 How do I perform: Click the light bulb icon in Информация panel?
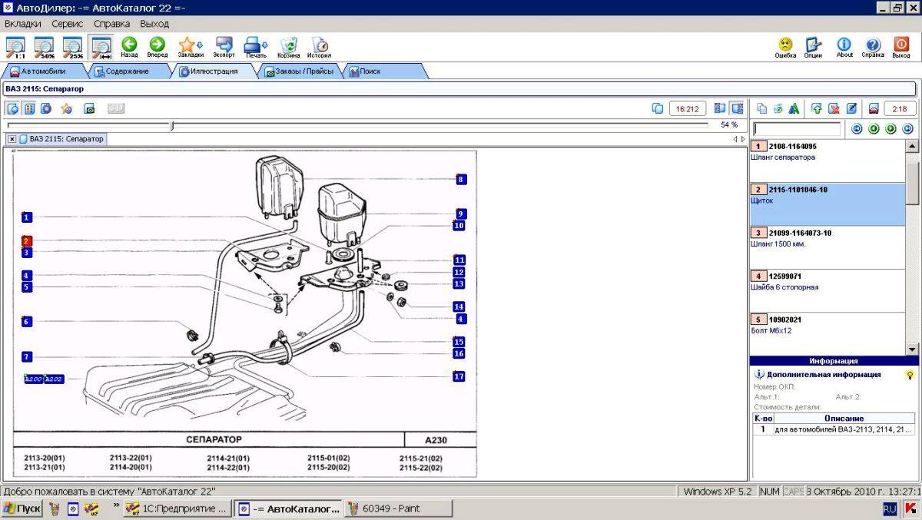coord(910,375)
